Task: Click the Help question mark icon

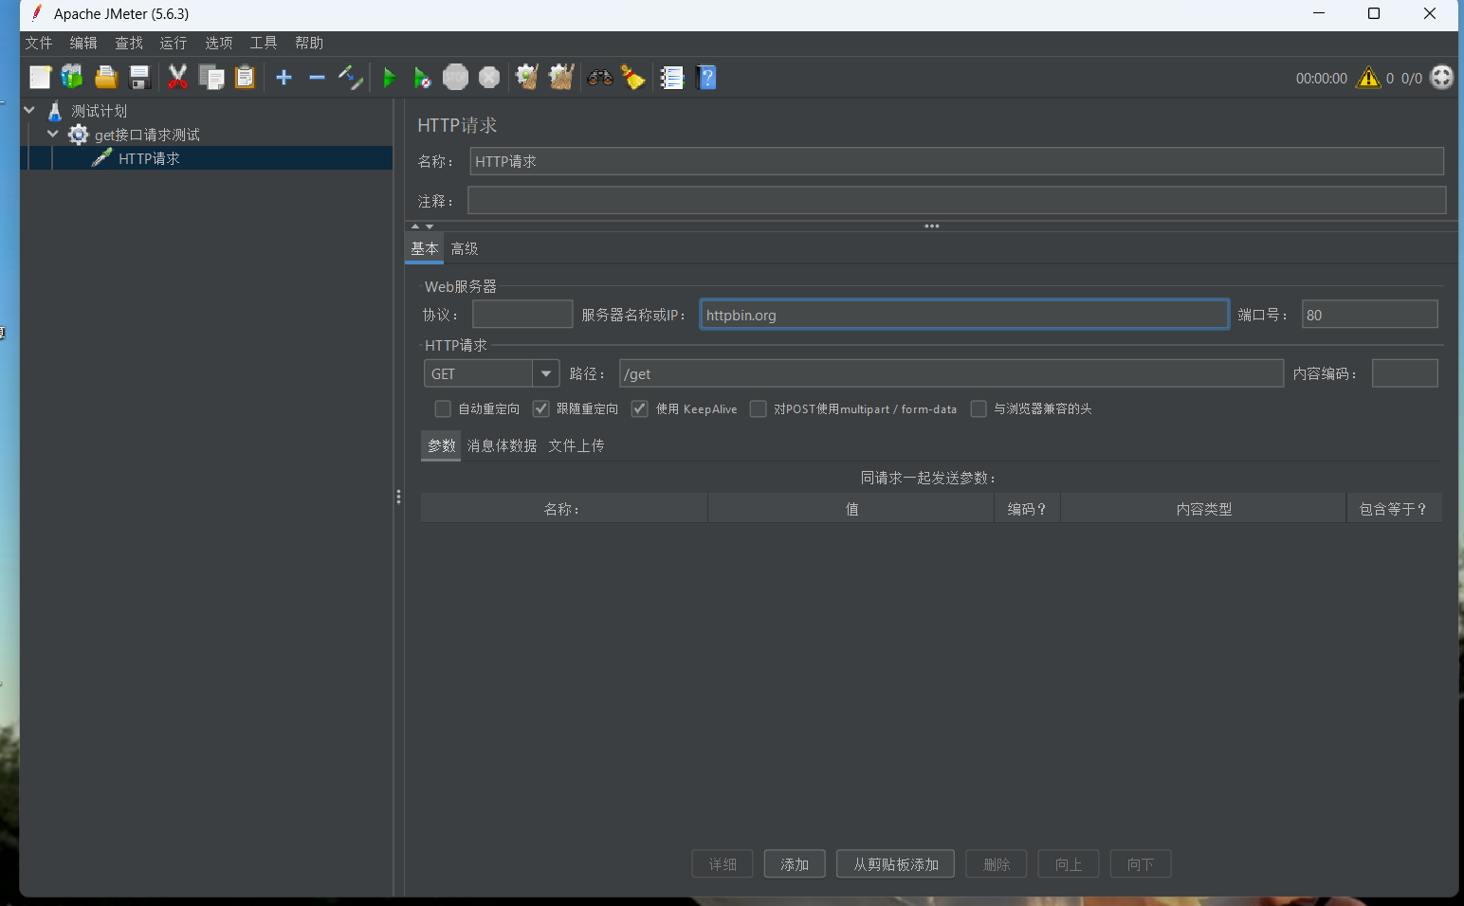Action: click(706, 78)
